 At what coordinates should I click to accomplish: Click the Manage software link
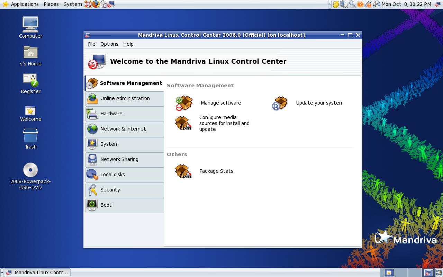click(x=221, y=103)
